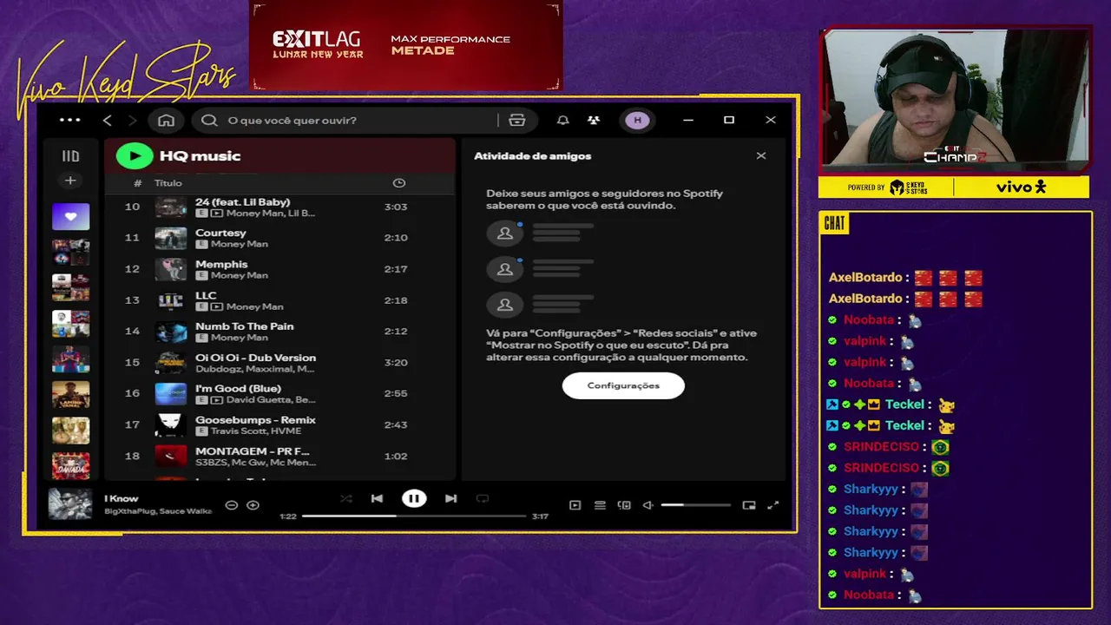Open the Browse icon in search bar
The image size is (1111, 625).
click(x=516, y=121)
